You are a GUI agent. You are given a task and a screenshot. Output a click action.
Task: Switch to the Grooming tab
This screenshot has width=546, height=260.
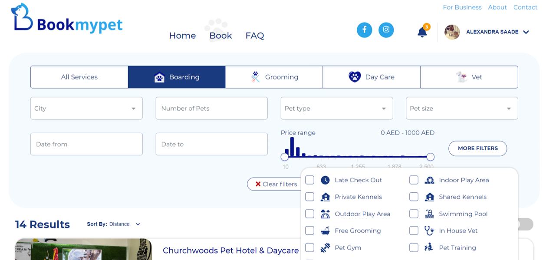tap(274, 77)
